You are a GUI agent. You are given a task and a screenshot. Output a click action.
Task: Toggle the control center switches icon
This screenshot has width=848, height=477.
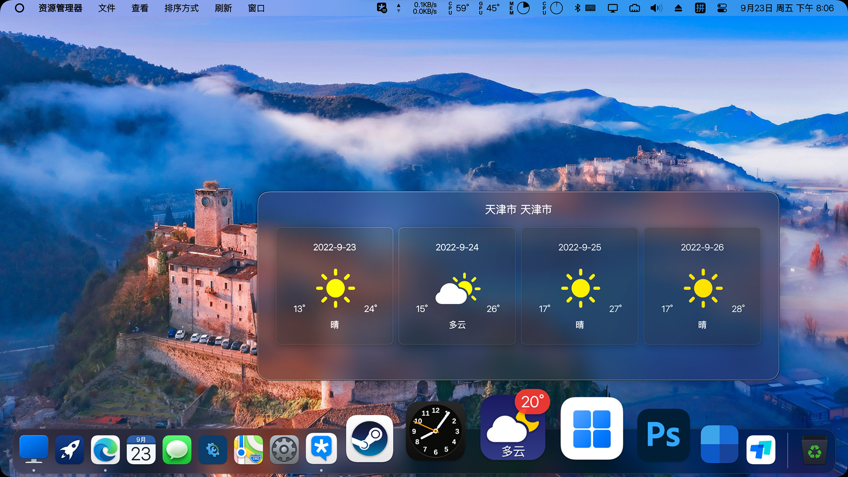(x=722, y=8)
